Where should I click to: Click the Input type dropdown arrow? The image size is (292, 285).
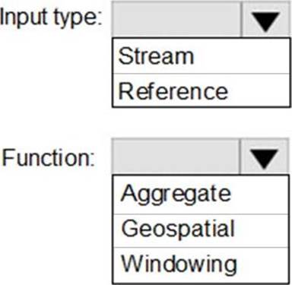[x=265, y=19]
